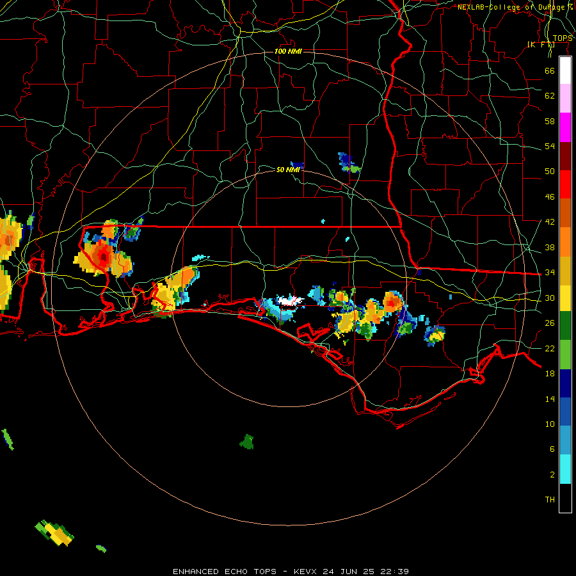
Task: Click the 50 legend value
Action: coord(550,172)
